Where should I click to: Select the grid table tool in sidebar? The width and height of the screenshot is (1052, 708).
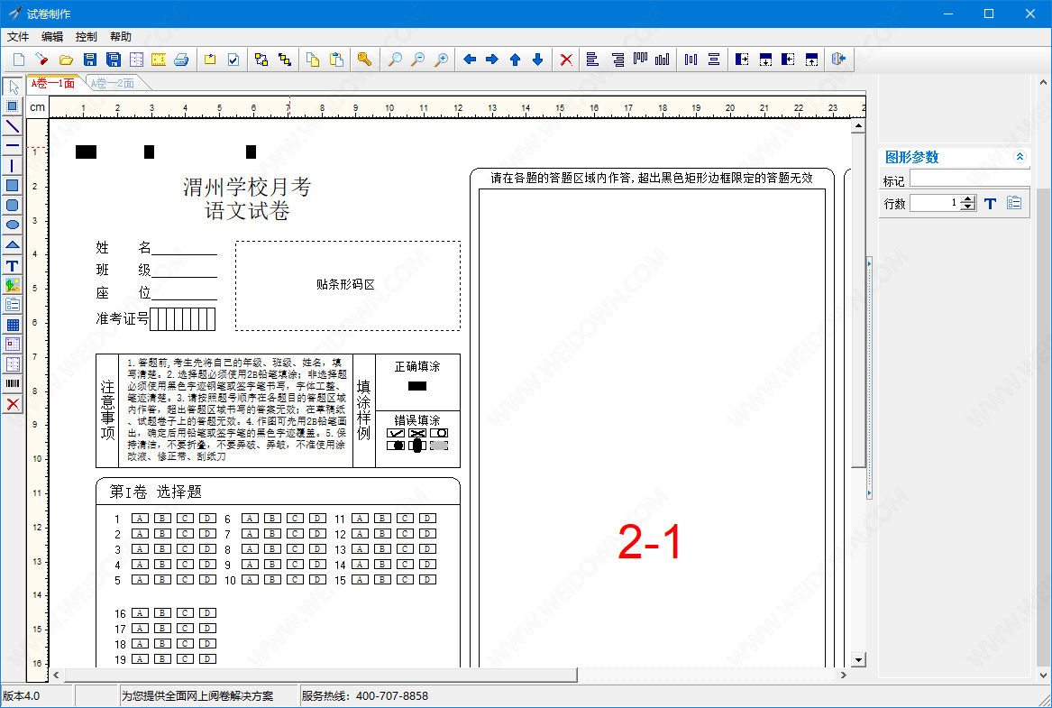(x=13, y=325)
